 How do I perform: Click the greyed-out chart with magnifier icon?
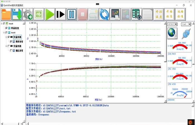coord(126,14)
